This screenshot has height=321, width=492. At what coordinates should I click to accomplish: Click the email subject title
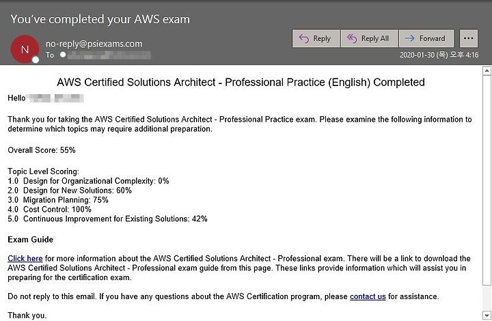pos(100,19)
